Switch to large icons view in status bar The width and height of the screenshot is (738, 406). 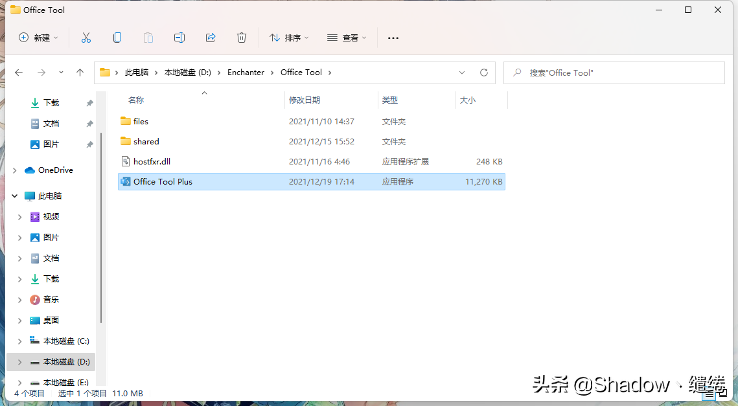pos(722,393)
